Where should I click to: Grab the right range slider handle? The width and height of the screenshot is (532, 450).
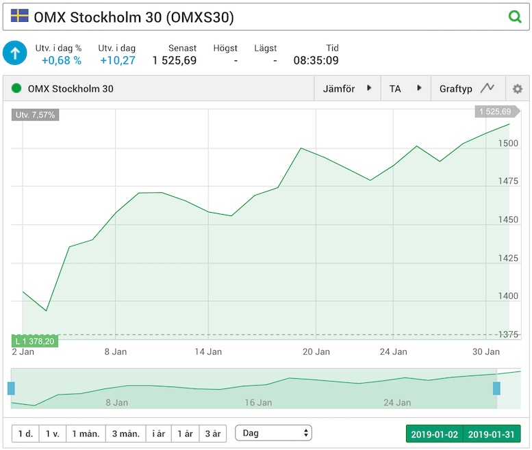pyautogui.click(x=496, y=388)
